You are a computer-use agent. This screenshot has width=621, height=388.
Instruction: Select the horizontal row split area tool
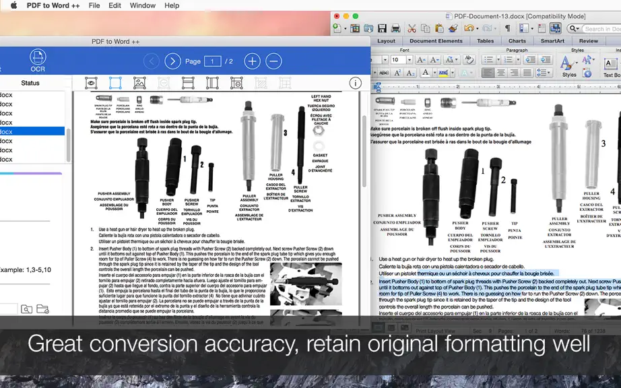point(188,83)
